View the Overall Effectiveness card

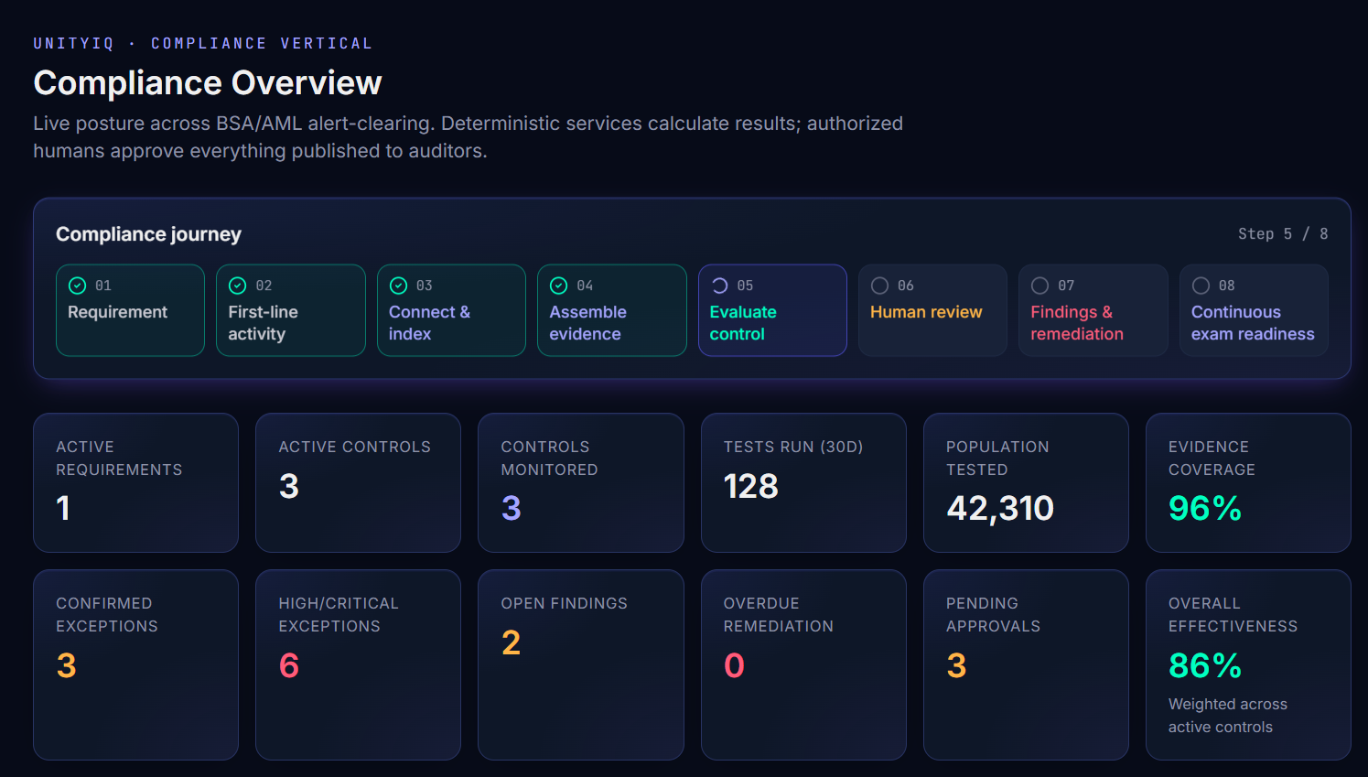pos(1248,664)
